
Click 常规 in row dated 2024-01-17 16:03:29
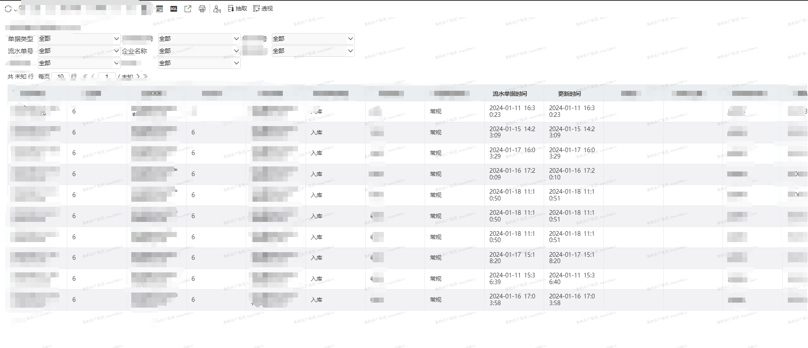pyautogui.click(x=436, y=153)
